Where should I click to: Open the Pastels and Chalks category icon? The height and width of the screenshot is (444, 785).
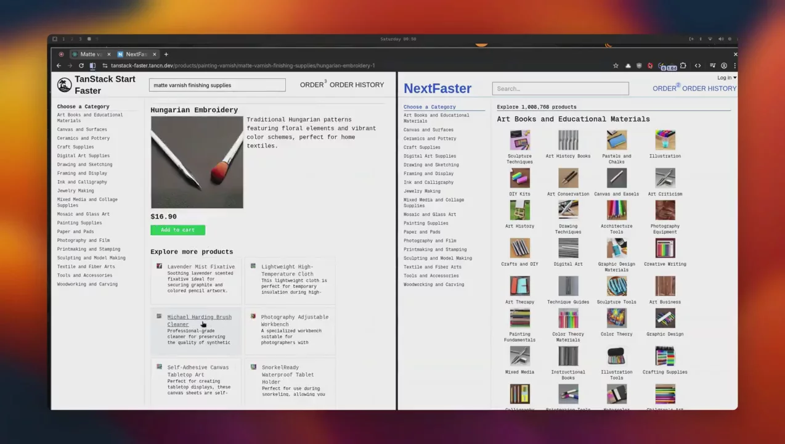click(616, 140)
